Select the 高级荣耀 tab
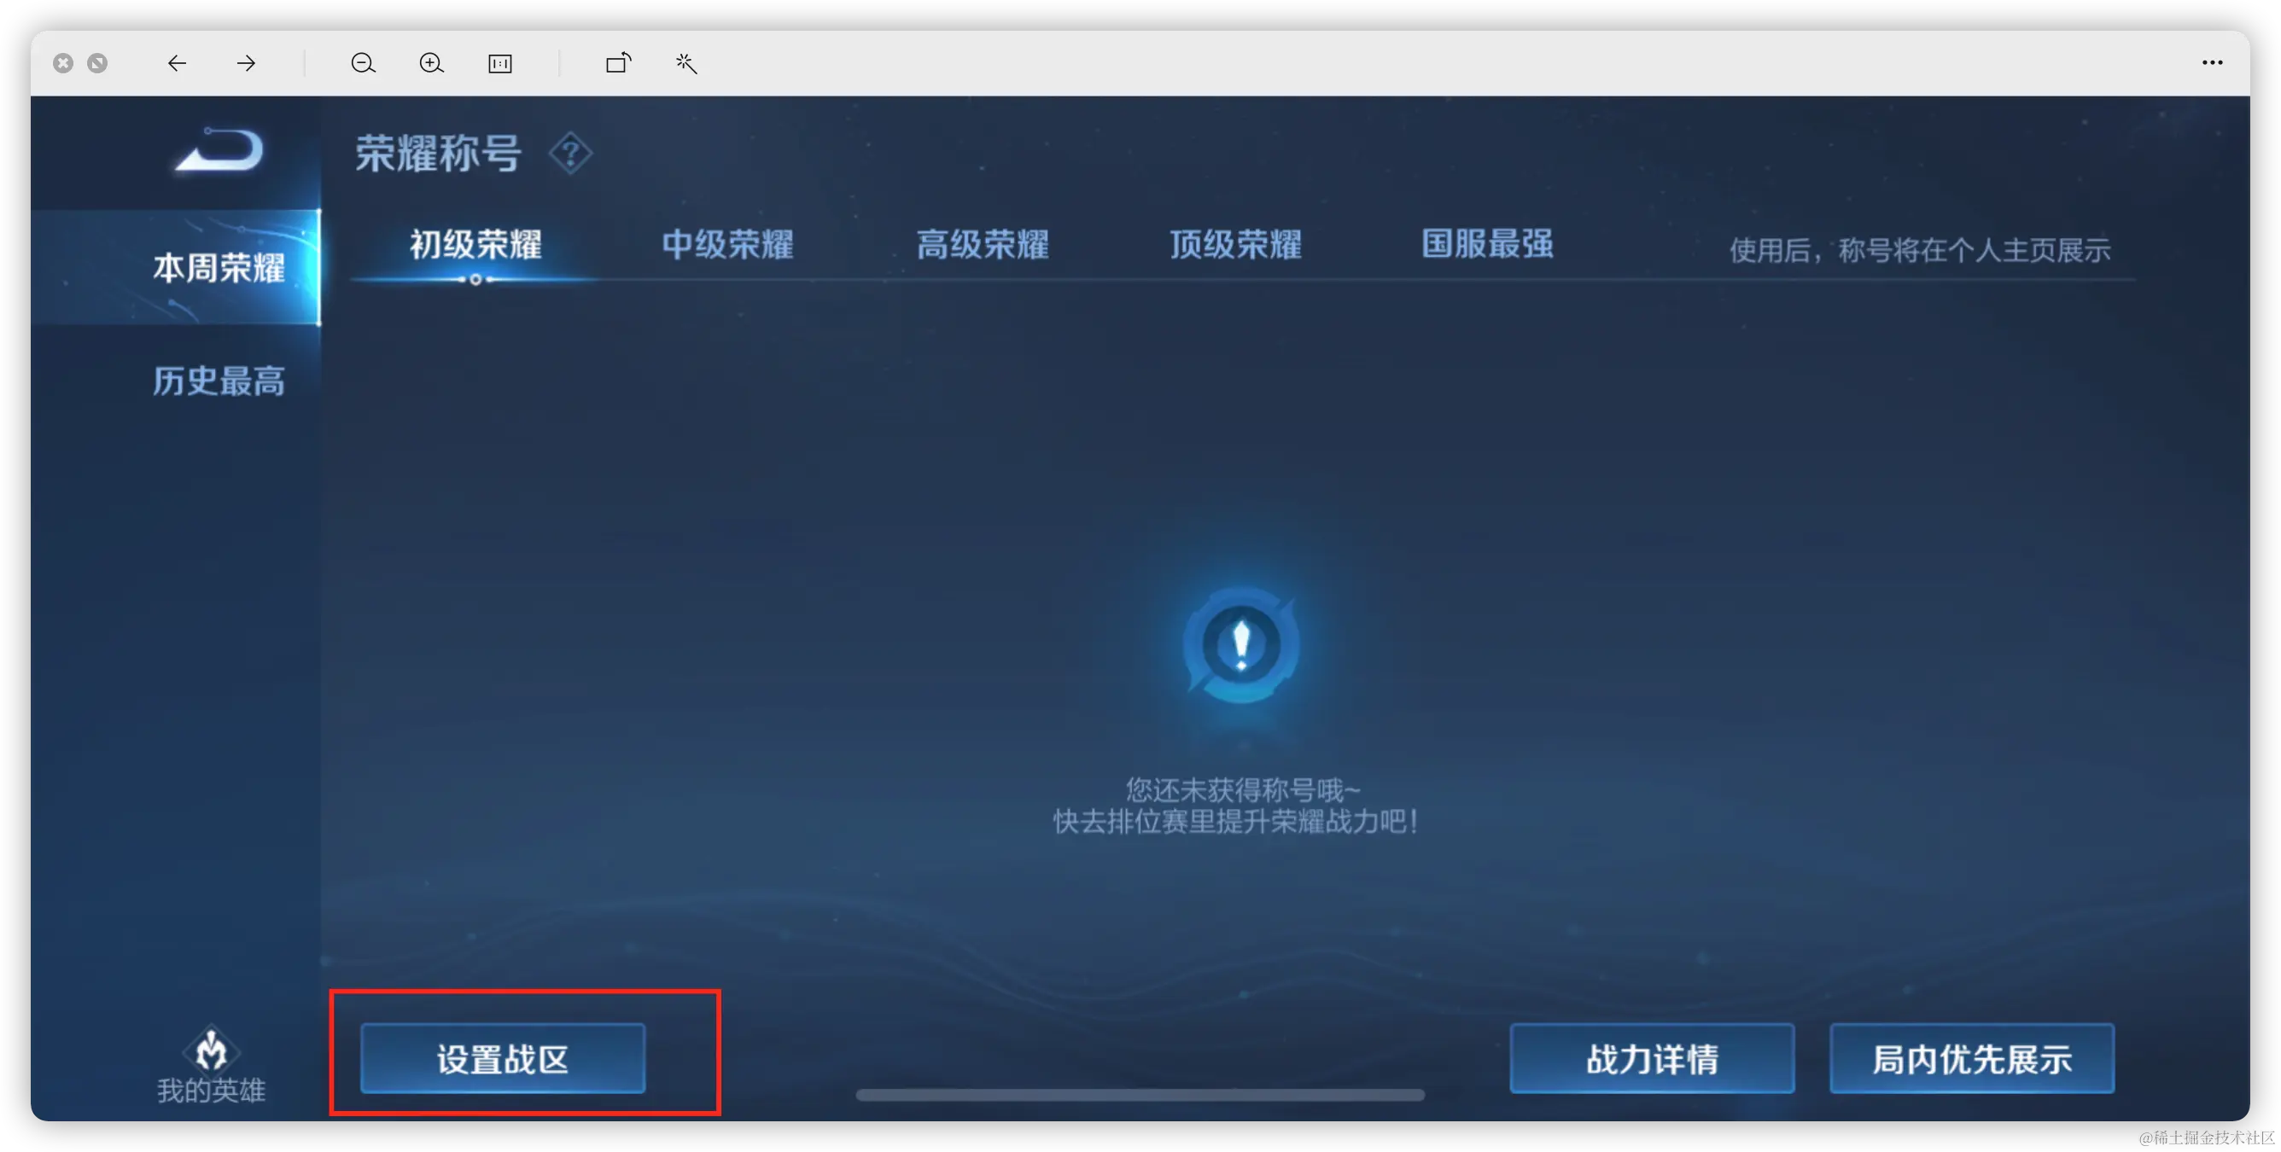 [x=982, y=245]
